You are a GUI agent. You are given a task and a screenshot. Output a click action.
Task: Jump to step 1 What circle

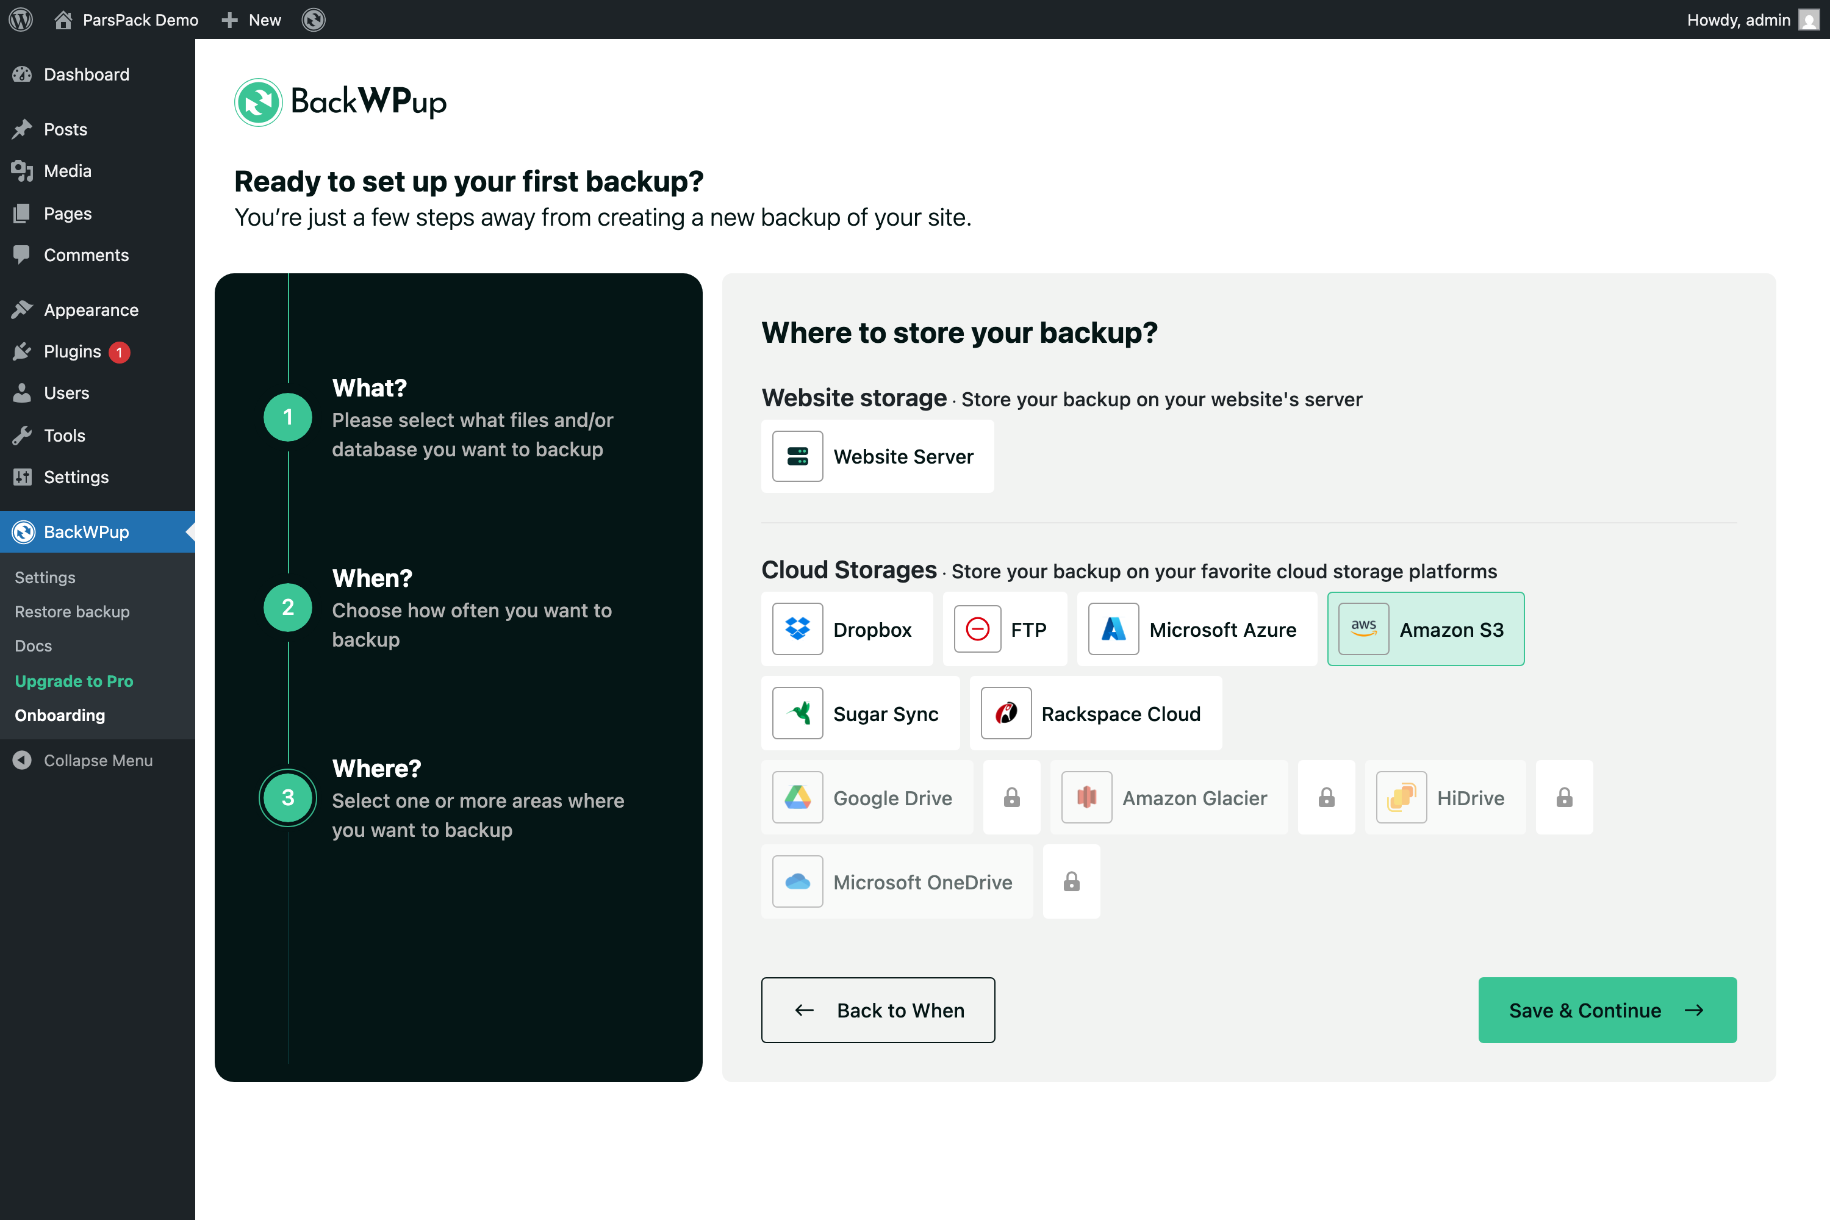coord(288,417)
